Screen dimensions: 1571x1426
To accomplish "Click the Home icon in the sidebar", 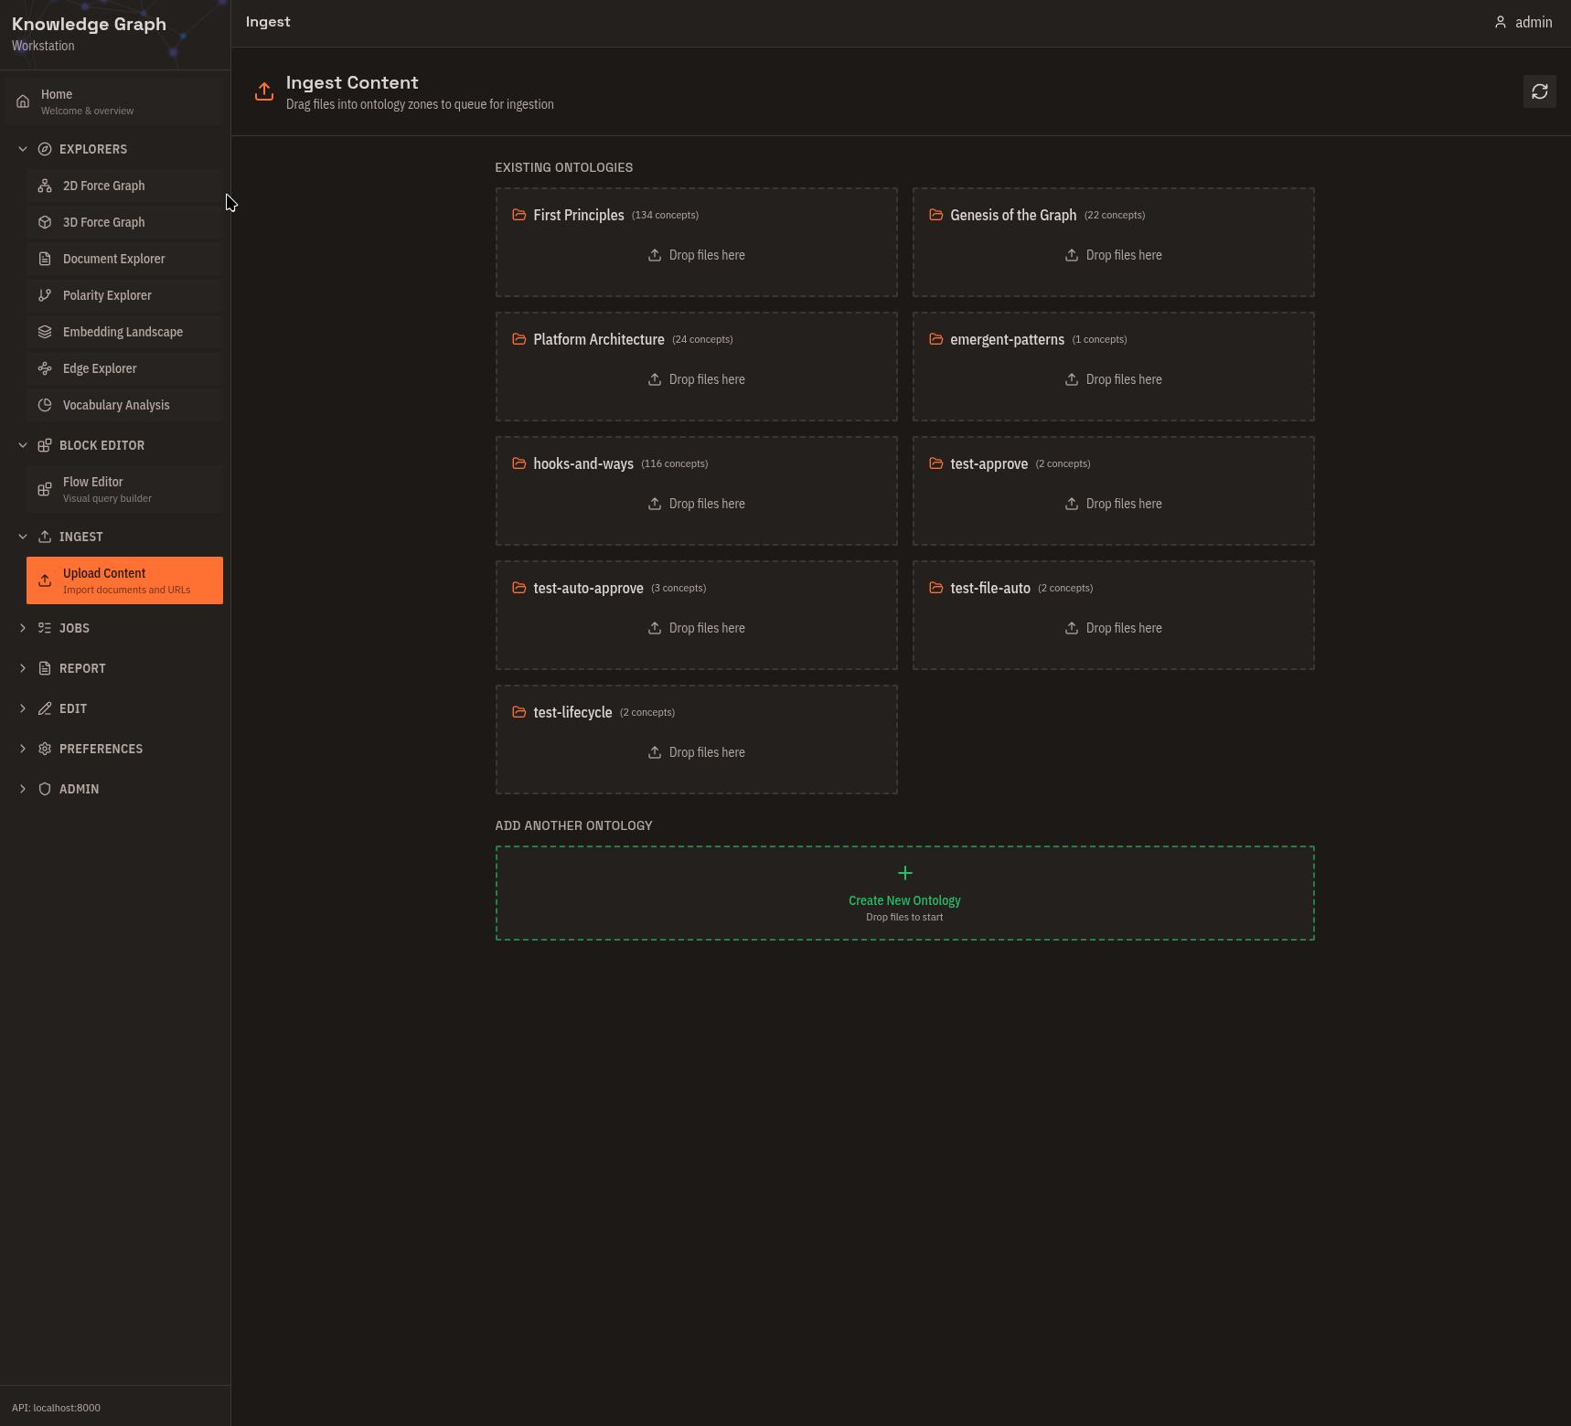I will pyautogui.click(x=23, y=101).
